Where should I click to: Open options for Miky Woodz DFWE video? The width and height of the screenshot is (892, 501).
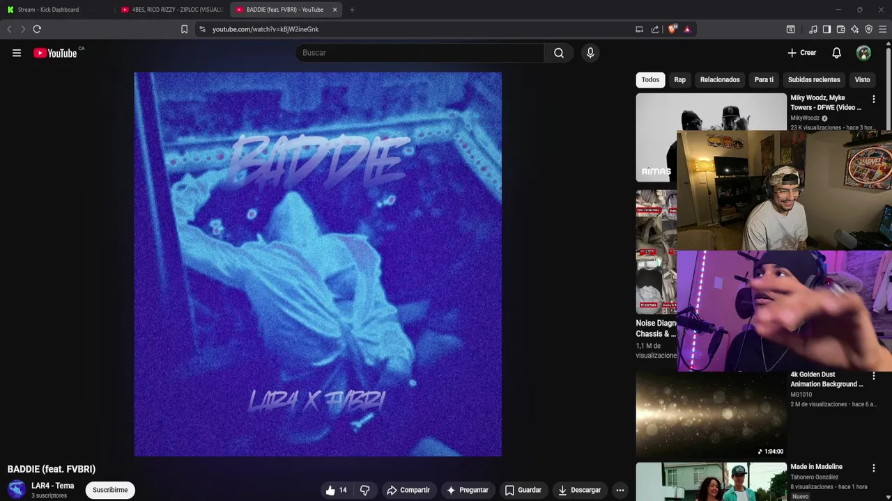[873, 100]
